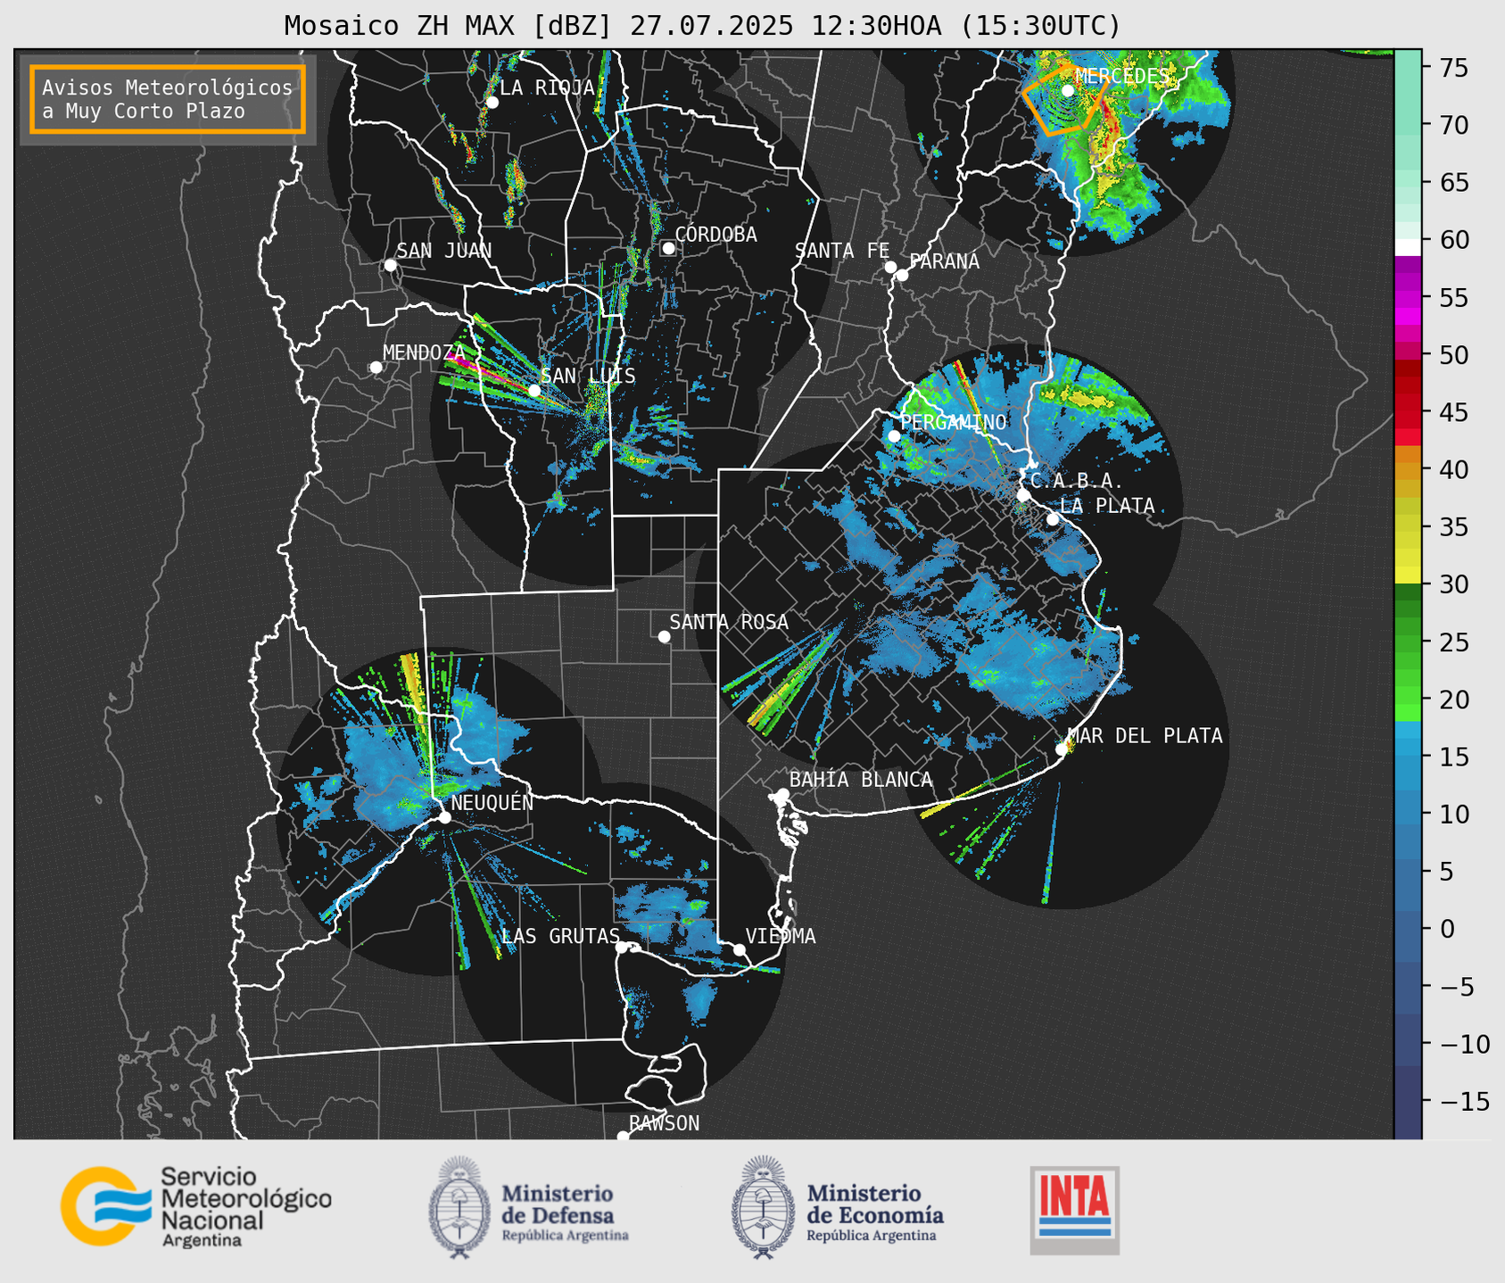The image size is (1505, 1283).
Task: Click the Córdoba city marker
Action: click(x=668, y=248)
